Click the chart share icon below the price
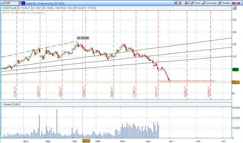Image resolution: width=243 pixels, height=143 pixels. [235, 8]
